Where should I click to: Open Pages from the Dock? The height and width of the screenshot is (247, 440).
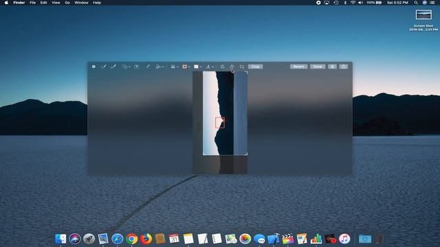302,239
